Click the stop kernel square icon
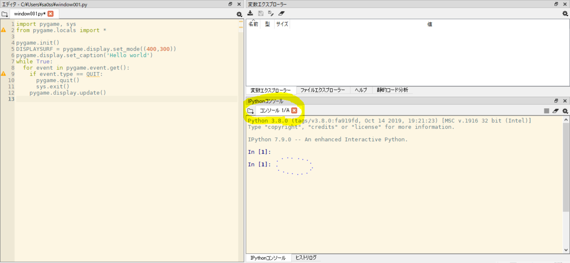 tap(547, 111)
